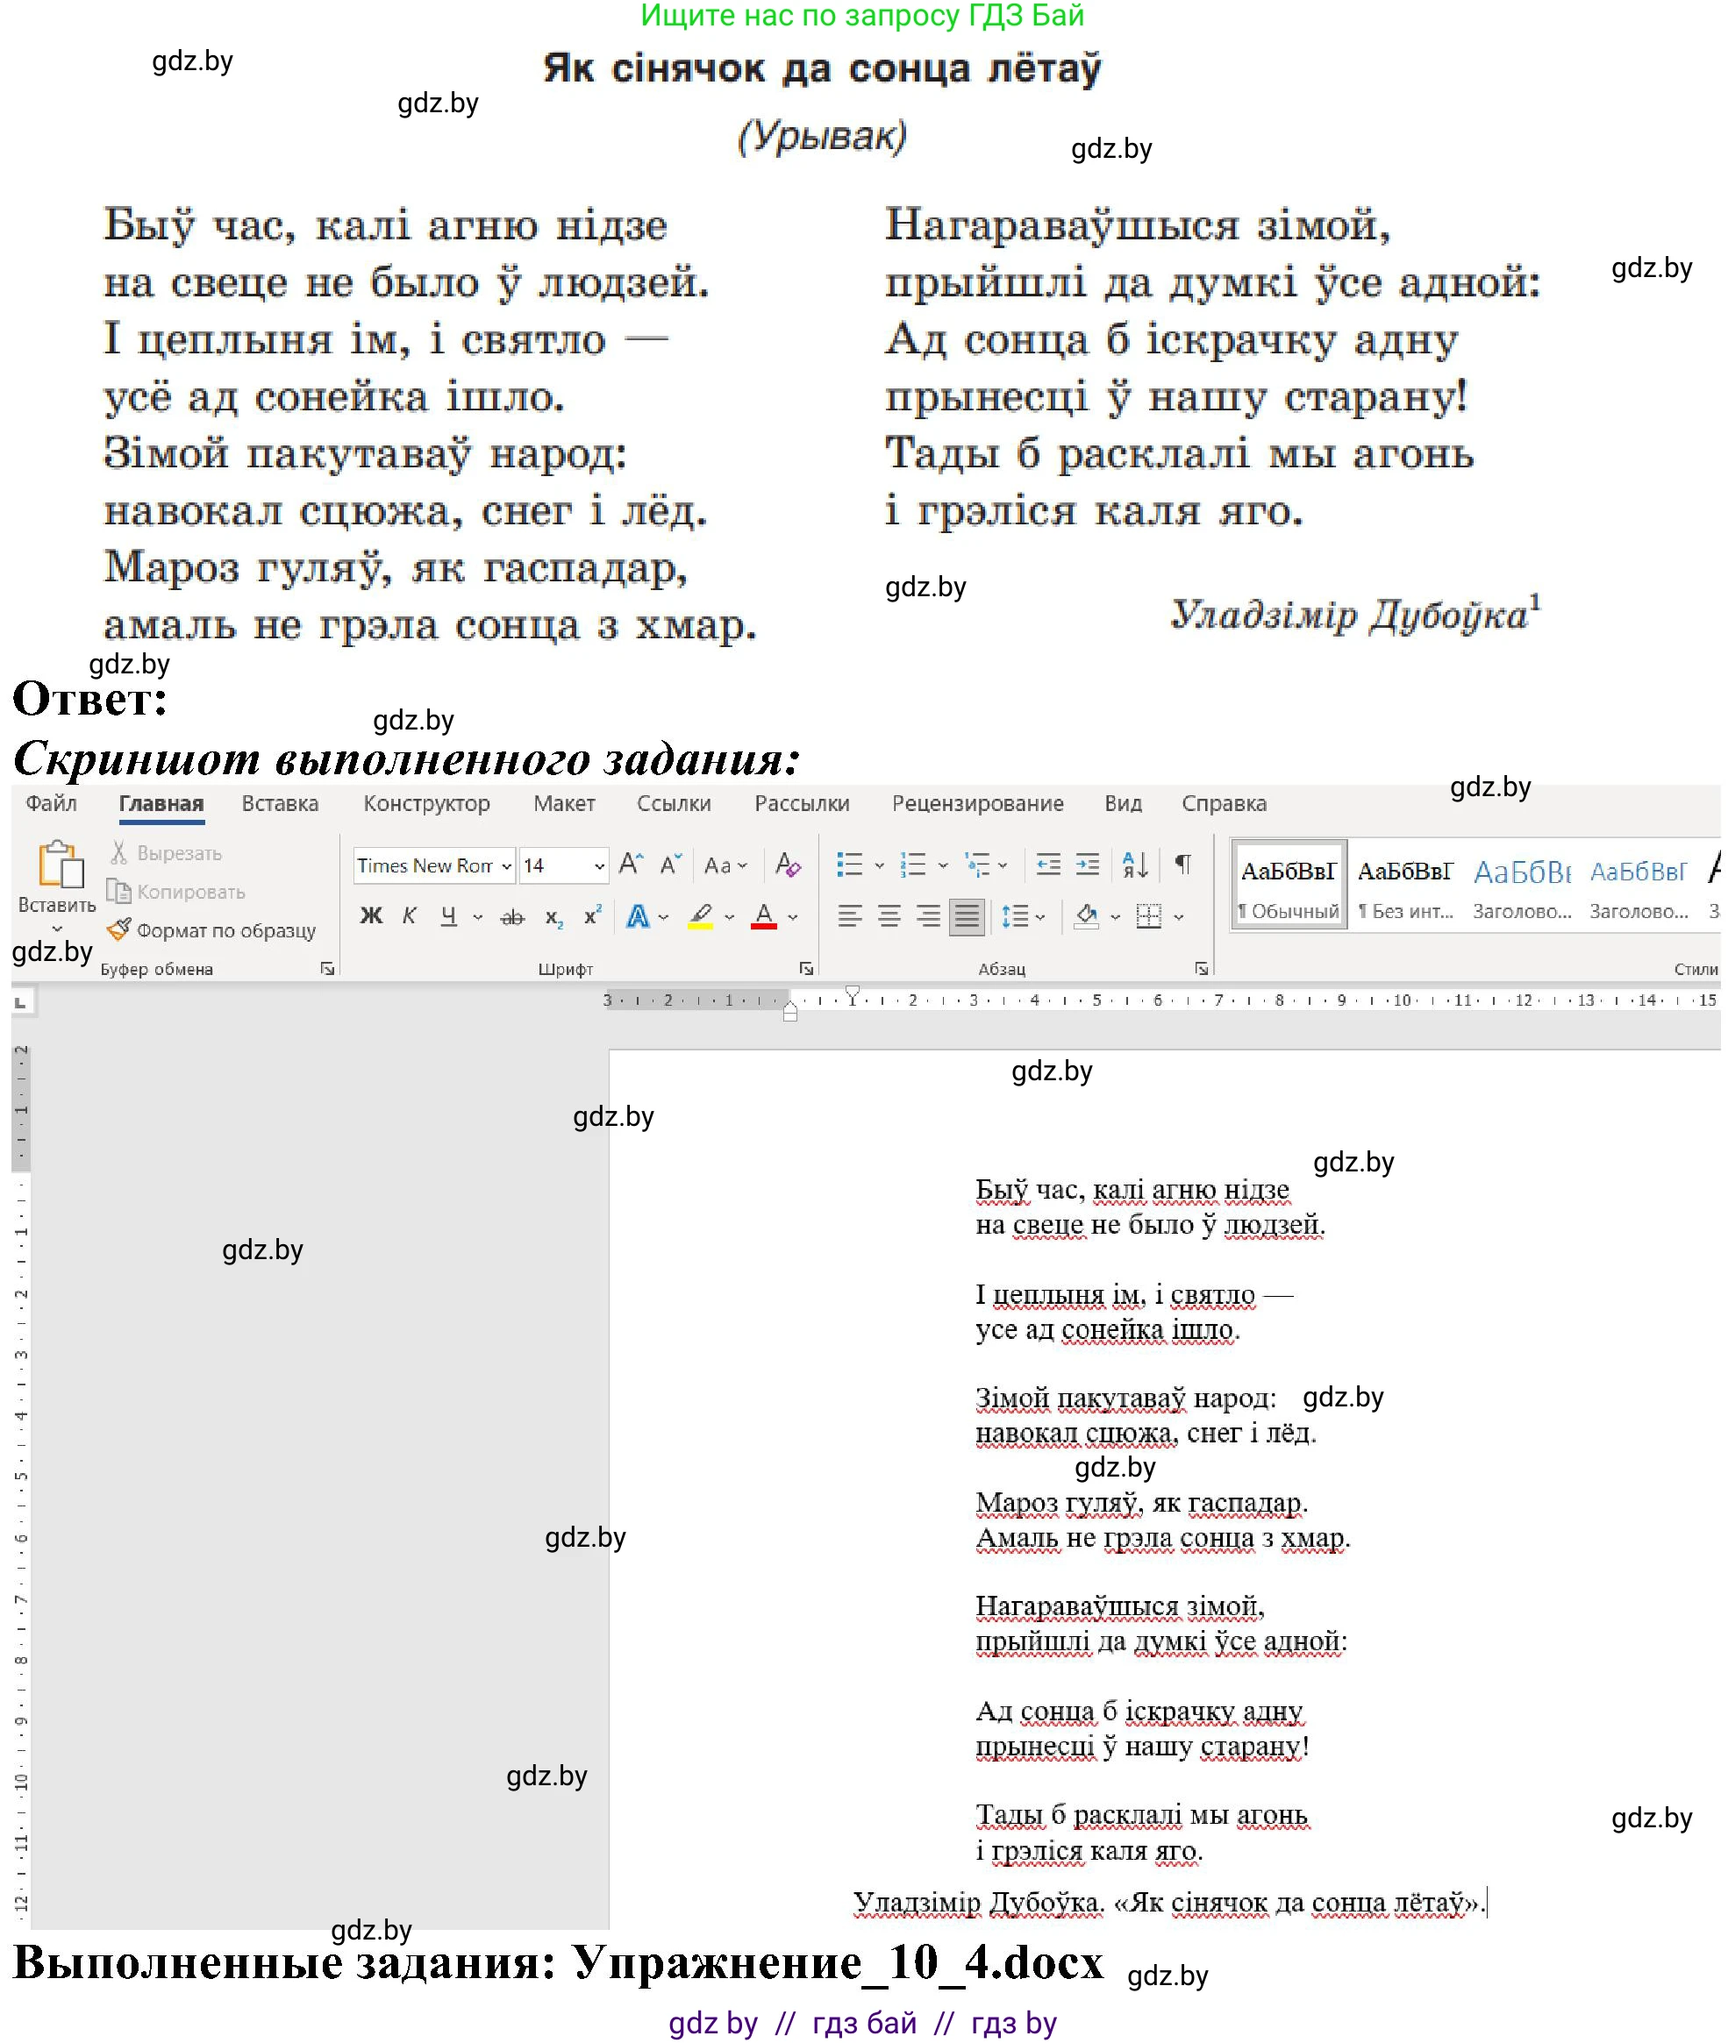The width and height of the screenshot is (1728, 2043).
Task: Open the Рецензирование tab
Action: click(976, 804)
